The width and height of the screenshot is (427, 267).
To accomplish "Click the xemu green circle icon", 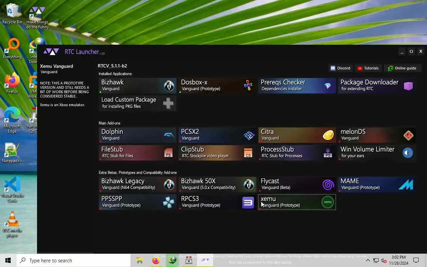I will coord(328,202).
